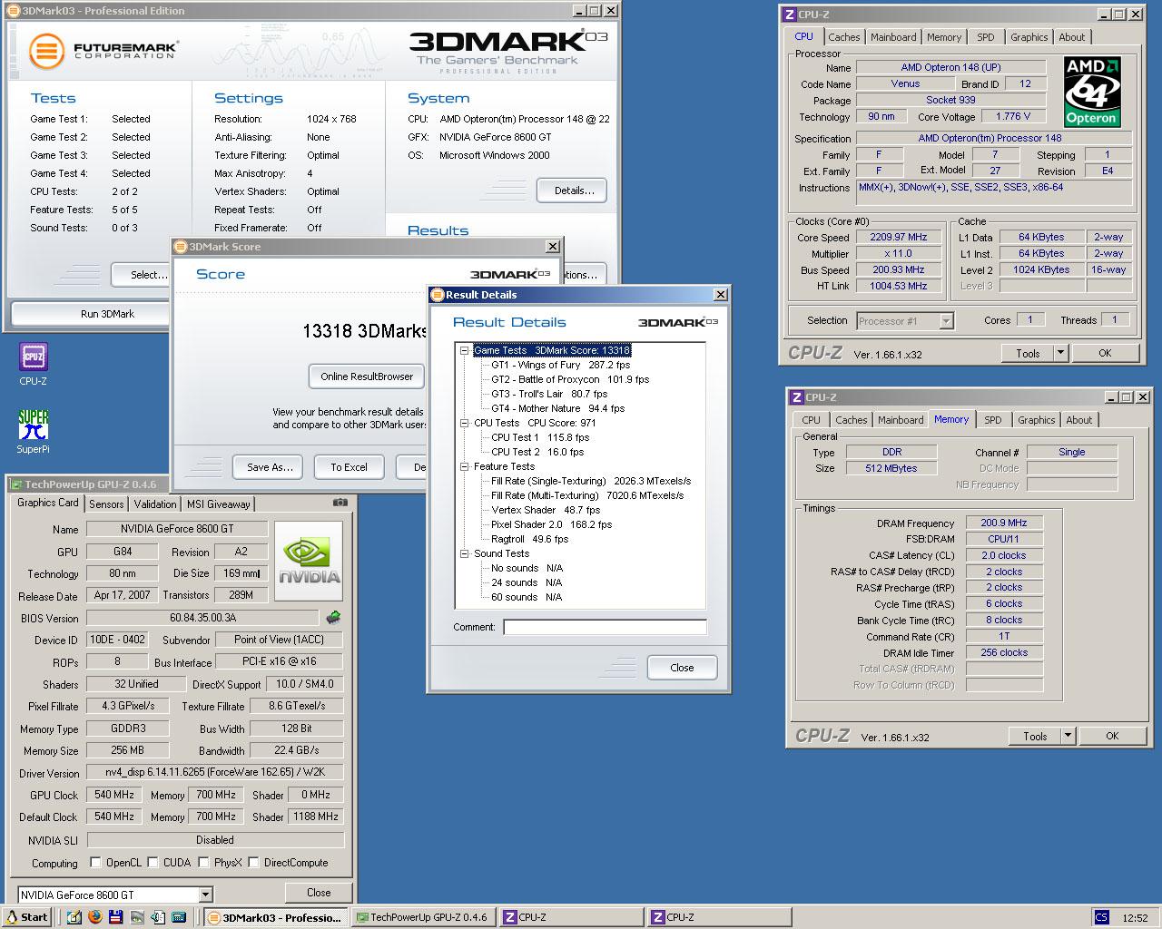The height and width of the screenshot is (929, 1162).
Task: Switch to the Caches tab in top CPU-Z
Action: [843, 37]
